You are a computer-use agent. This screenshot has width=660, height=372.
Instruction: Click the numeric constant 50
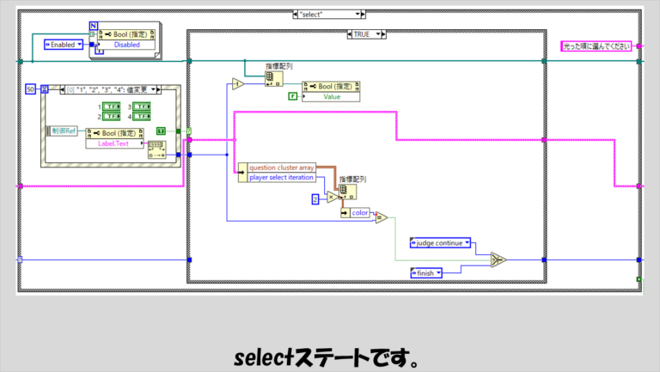30,89
